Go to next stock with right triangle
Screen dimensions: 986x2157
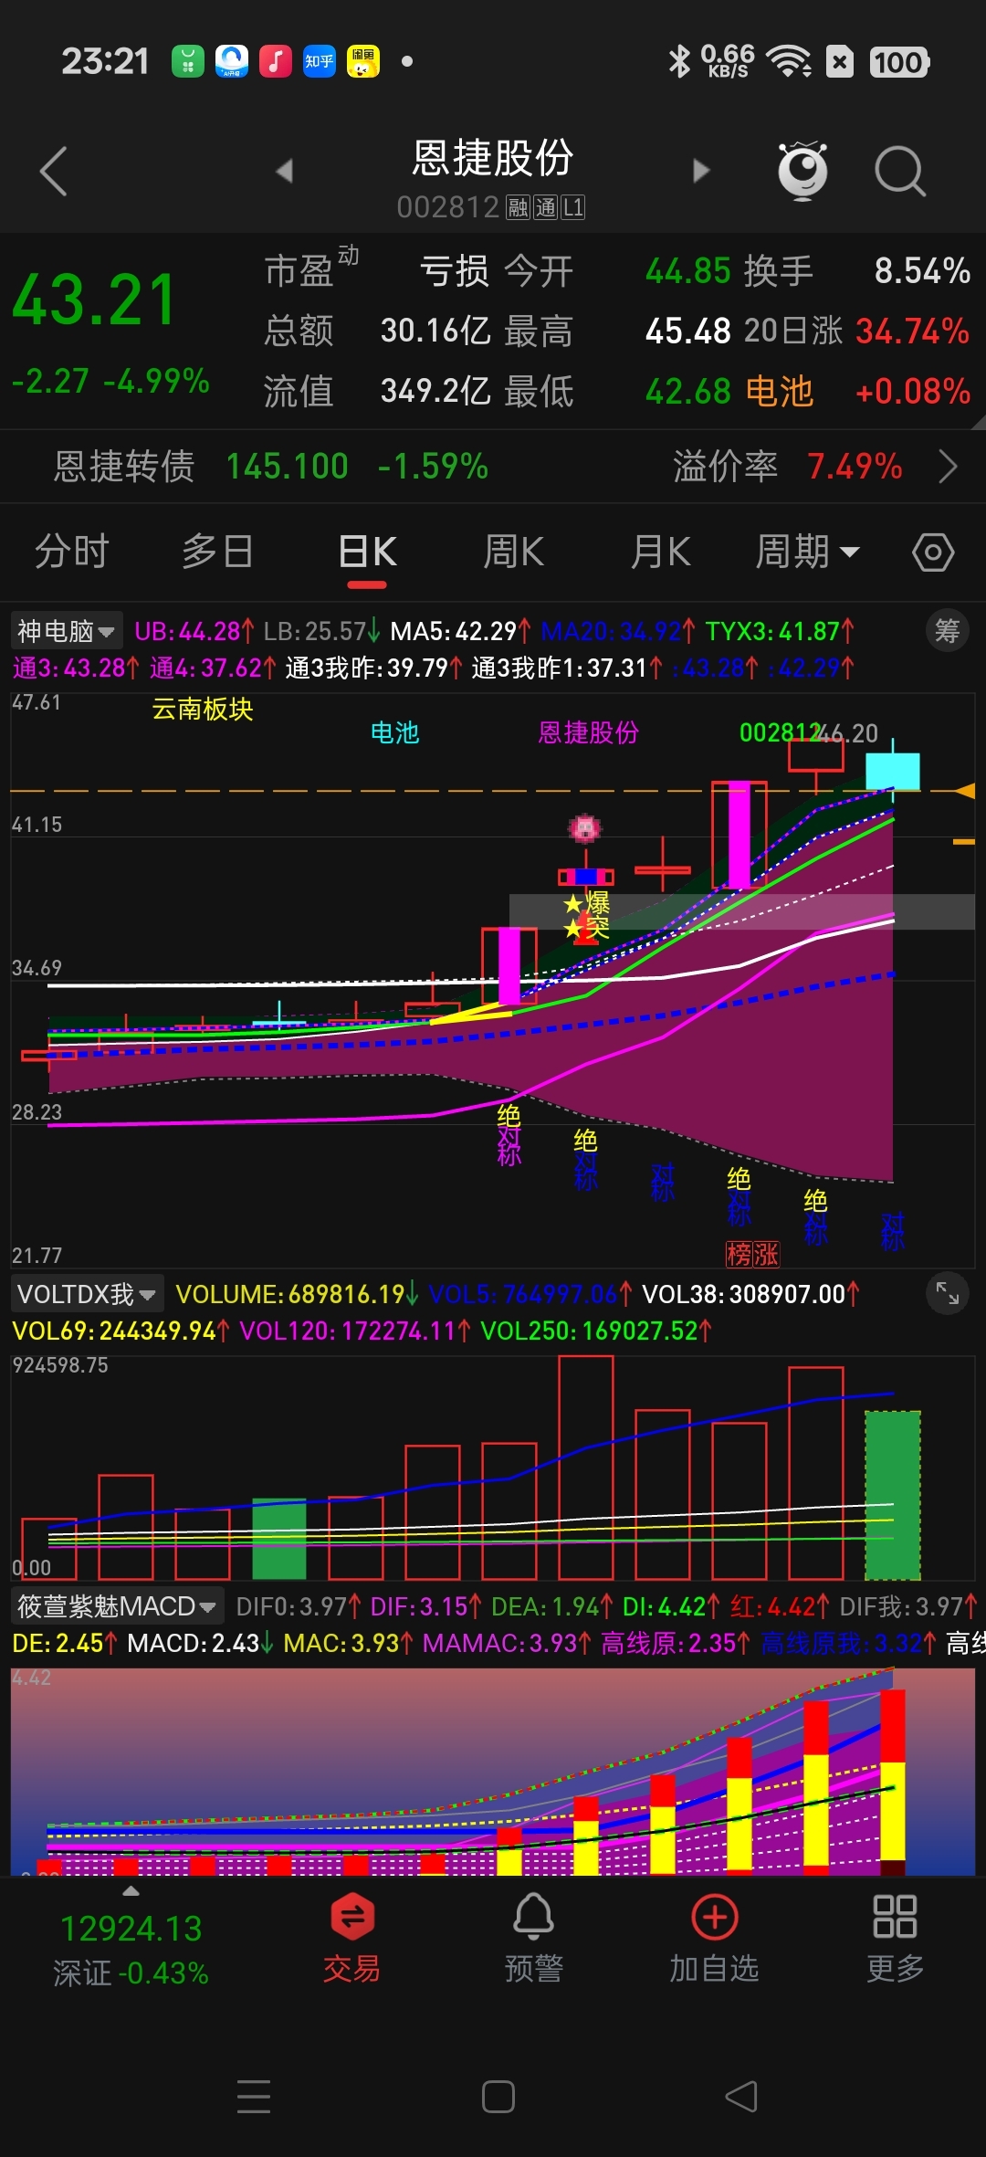coord(700,171)
